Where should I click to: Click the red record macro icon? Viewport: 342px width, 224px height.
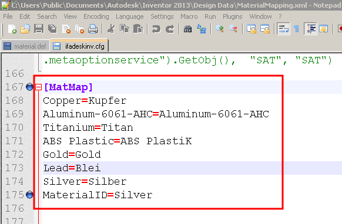pos(340,29)
